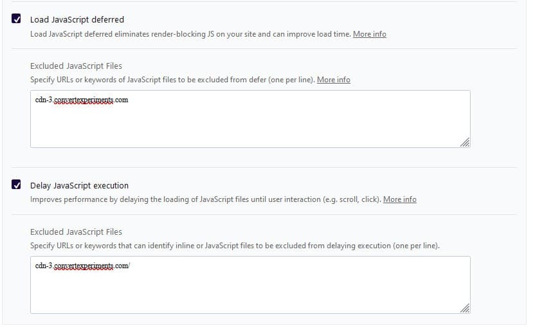The height and width of the screenshot is (328, 533).
Task: Click the "Load JavaScript deferred" label text
Action: [77, 20]
